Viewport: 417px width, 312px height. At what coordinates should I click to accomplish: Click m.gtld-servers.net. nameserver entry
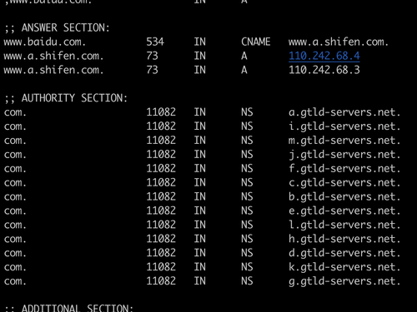click(344, 141)
